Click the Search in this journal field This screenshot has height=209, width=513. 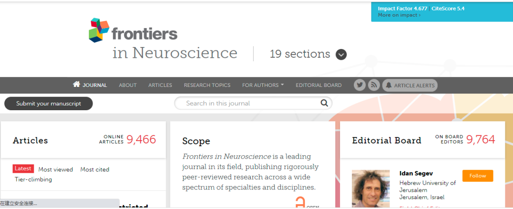tap(247, 103)
